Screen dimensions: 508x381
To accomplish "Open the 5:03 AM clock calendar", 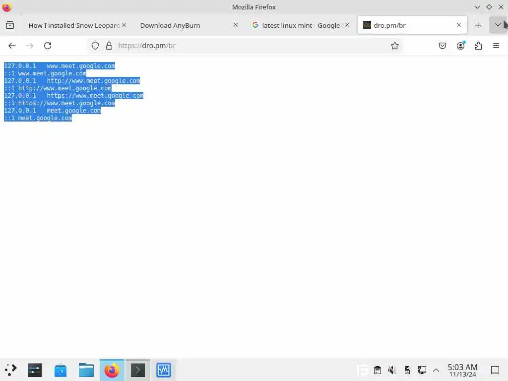I will 463,370.
